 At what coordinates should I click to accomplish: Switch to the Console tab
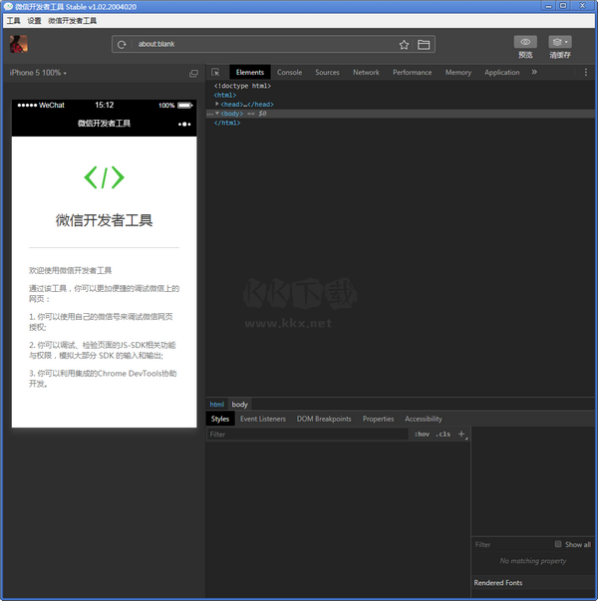(x=289, y=73)
